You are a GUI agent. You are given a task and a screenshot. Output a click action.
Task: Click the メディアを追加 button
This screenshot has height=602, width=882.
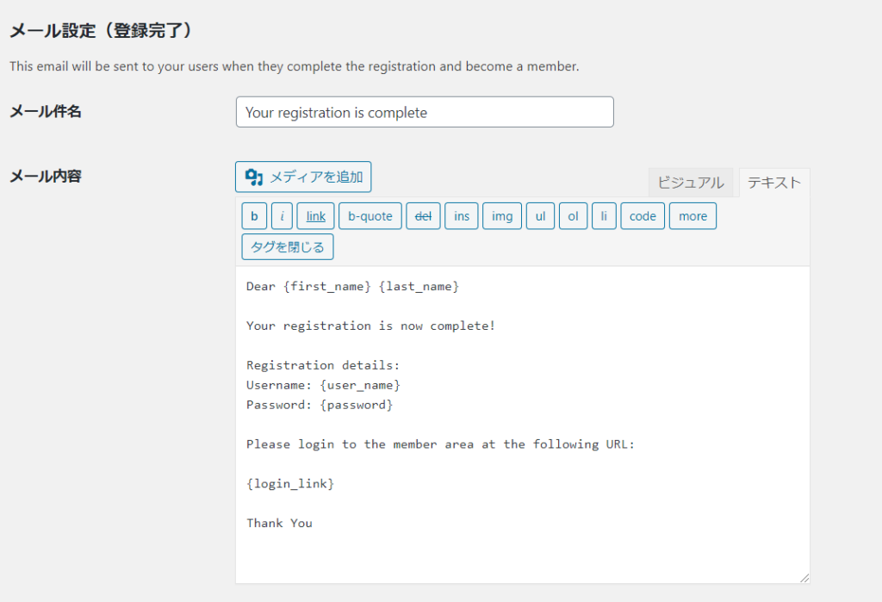pos(303,177)
